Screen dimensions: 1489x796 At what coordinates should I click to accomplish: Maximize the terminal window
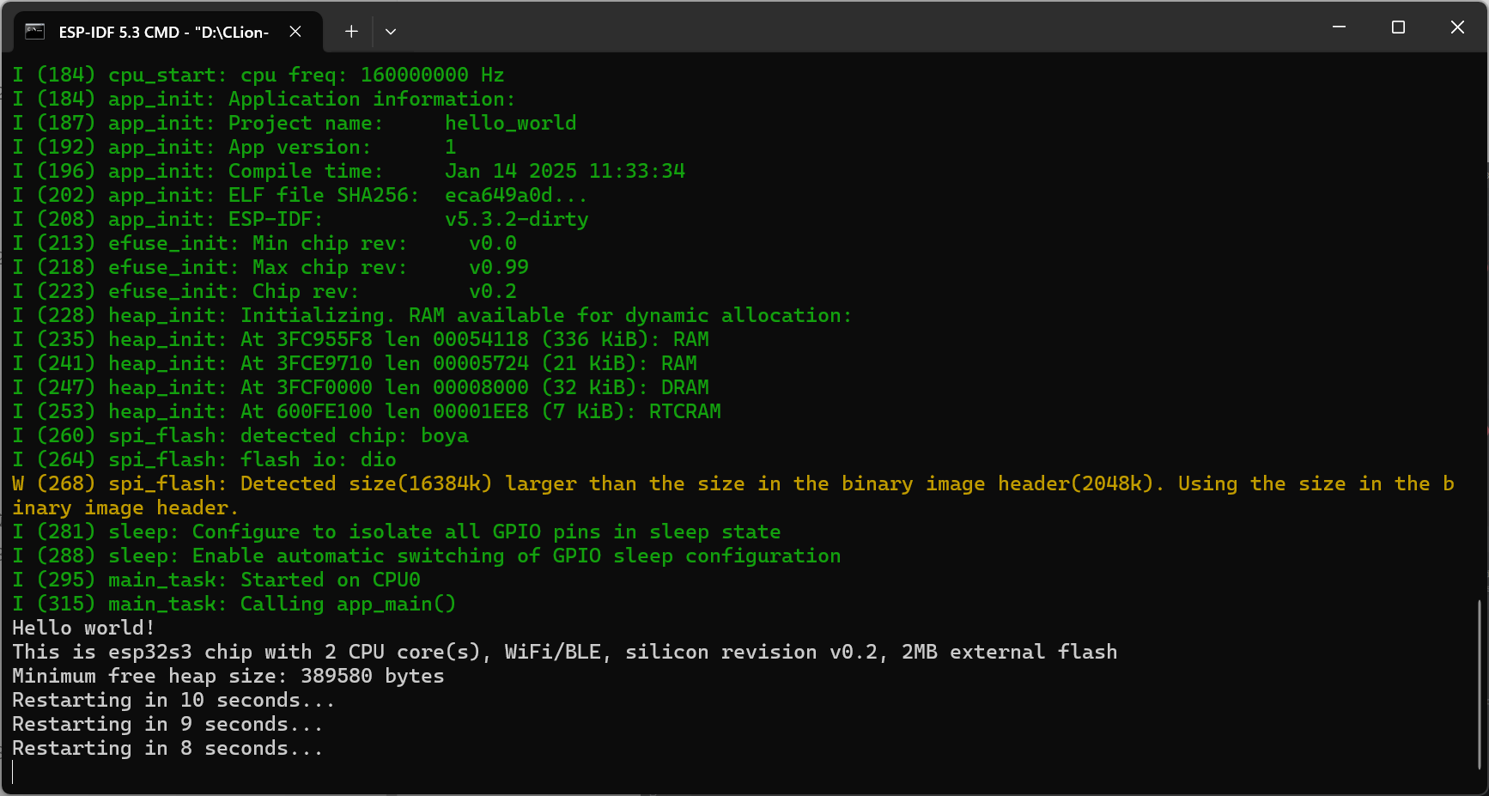tap(1398, 27)
